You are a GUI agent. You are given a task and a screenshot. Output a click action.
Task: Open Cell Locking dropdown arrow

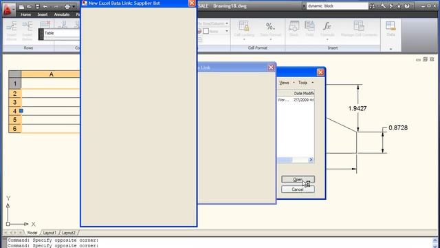[x=244, y=39]
